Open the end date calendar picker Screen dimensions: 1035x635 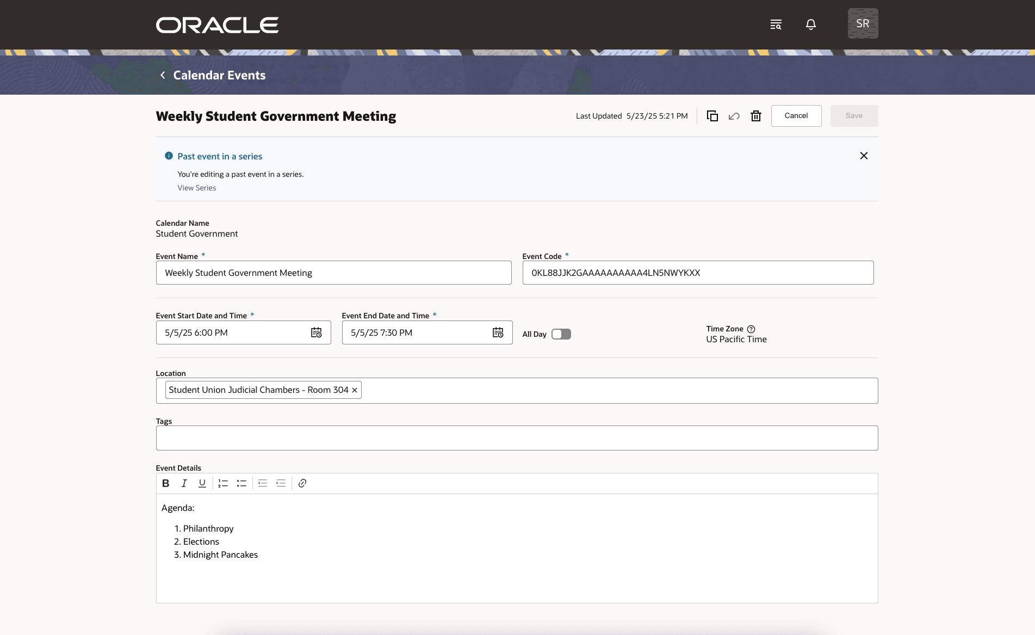(x=498, y=332)
